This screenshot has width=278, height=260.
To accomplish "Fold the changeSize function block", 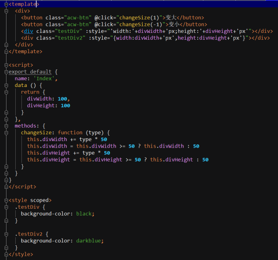I will click(x=6, y=133).
